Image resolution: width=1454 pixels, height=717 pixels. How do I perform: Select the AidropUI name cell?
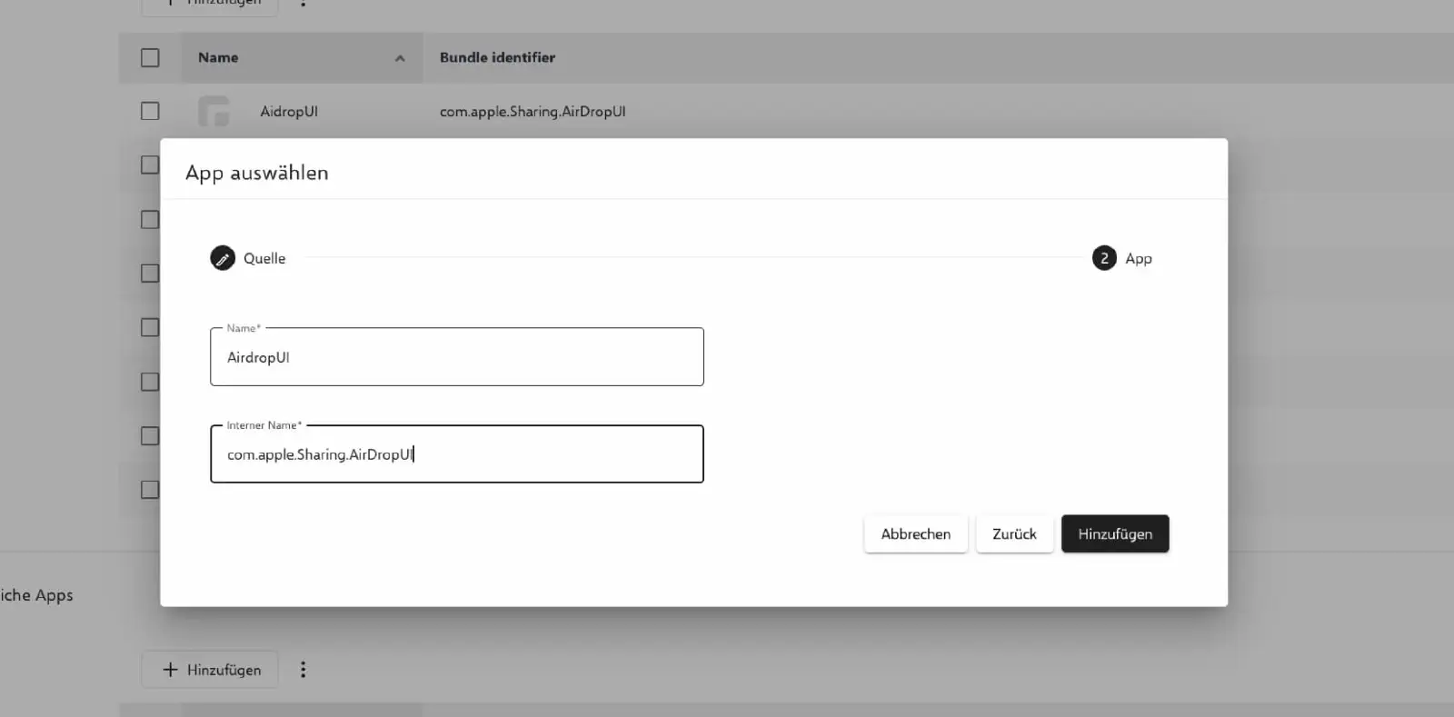pyautogui.click(x=289, y=111)
